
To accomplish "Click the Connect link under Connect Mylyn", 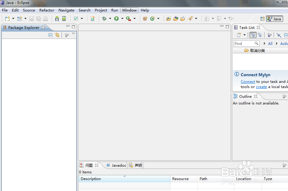I will (248, 82).
